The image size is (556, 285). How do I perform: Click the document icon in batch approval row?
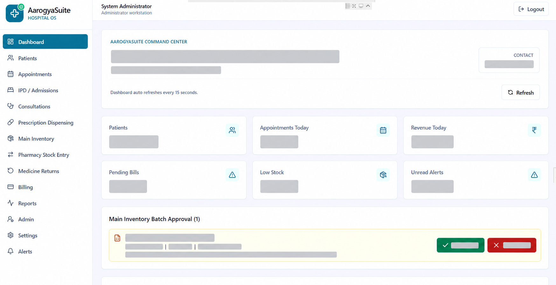tap(117, 238)
